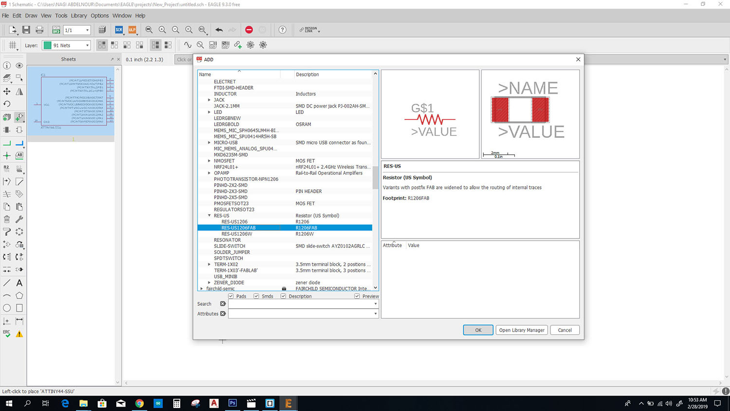The image size is (730, 411).
Task: Select the RES-US1206 device row
Action: point(285,222)
